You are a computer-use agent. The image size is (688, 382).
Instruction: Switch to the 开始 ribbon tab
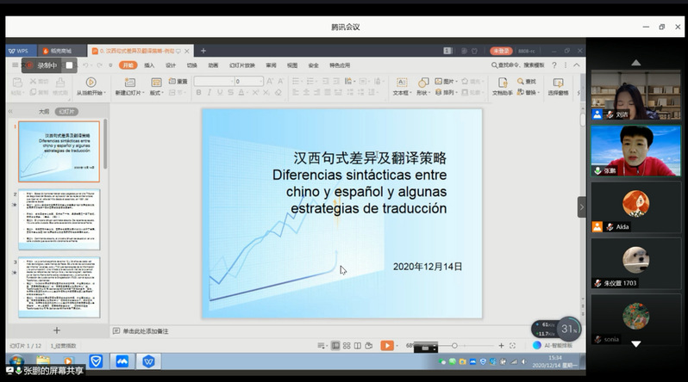(128, 65)
